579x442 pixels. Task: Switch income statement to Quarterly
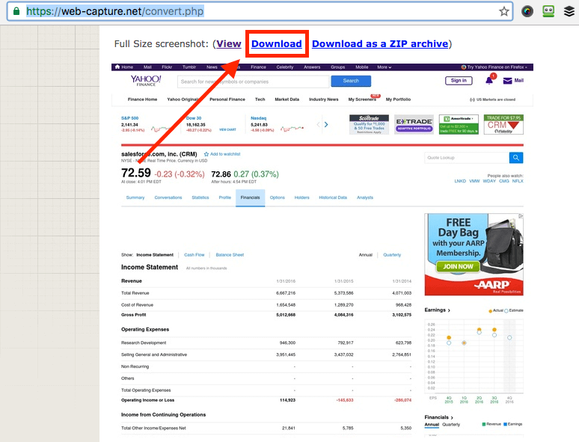coord(392,255)
